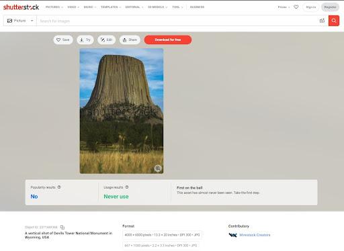Open the Music menu
Screen dimensions: 344x251
[90, 7]
